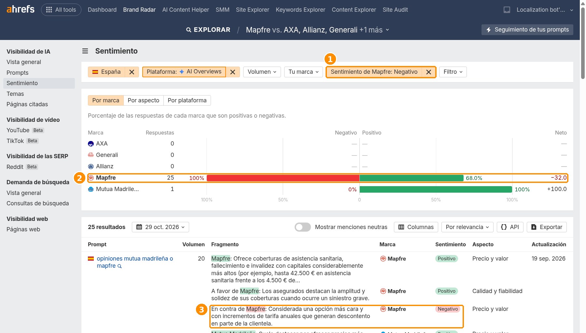Clear the Sentimiento de Mapfre Negativo filter
This screenshot has width=586, height=333.
[429, 72]
